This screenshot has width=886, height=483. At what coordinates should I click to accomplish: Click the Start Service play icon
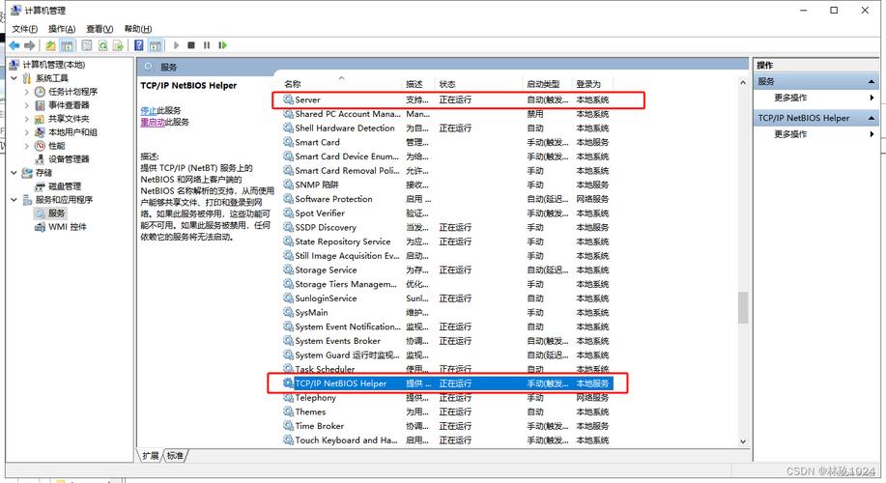[176, 45]
